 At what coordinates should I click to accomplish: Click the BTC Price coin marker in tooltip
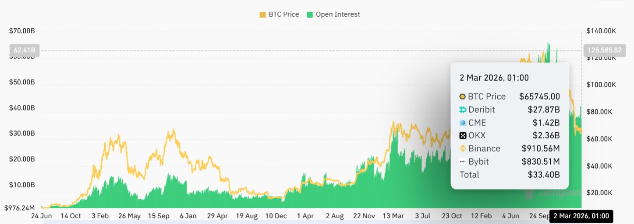point(463,96)
